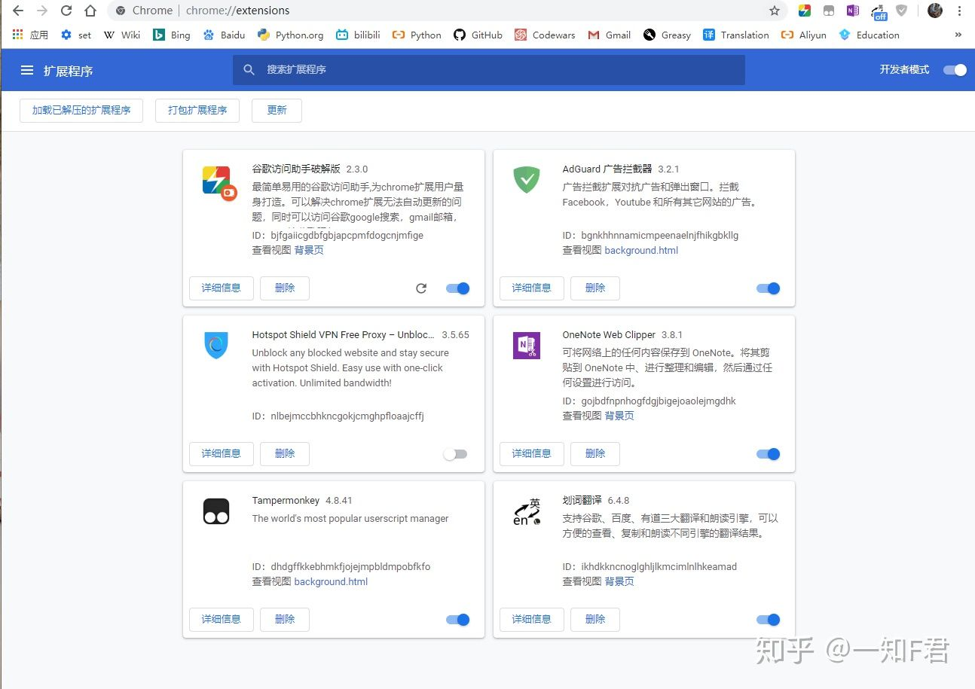Toggle 开发者模式 developer mode switch
975x689 pixels.
tap(955, 70)
